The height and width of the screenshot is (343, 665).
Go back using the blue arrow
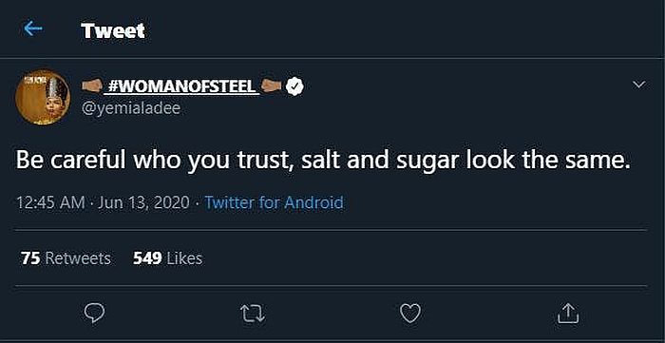click(33, 29)
